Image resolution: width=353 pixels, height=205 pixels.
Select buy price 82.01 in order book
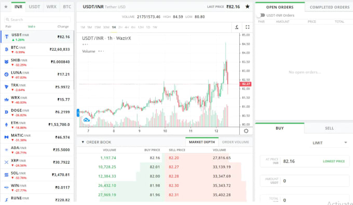pos(155,167)
